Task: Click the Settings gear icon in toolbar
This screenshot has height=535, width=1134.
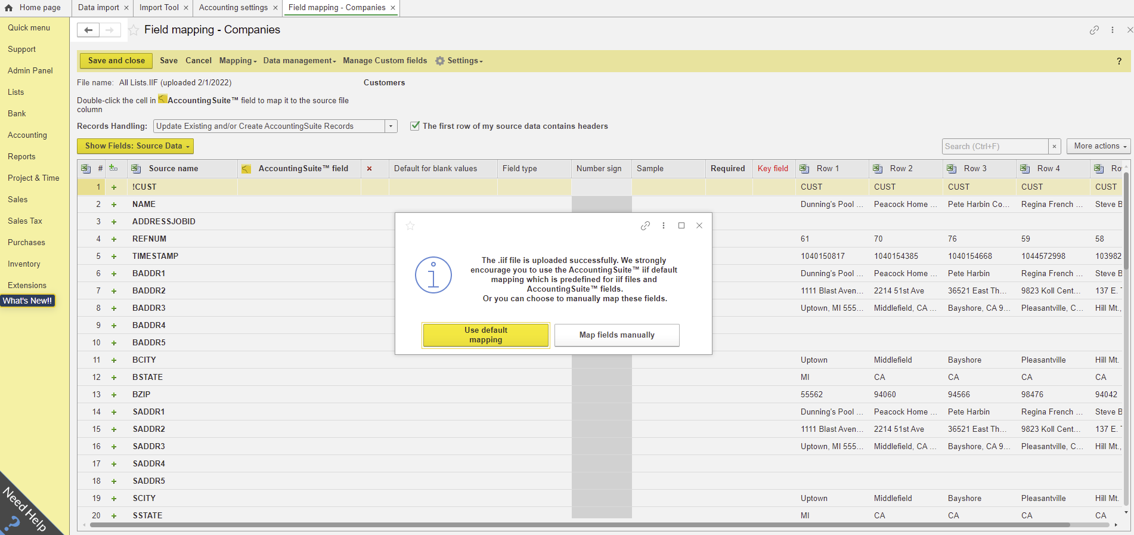Action: [440, 61]
